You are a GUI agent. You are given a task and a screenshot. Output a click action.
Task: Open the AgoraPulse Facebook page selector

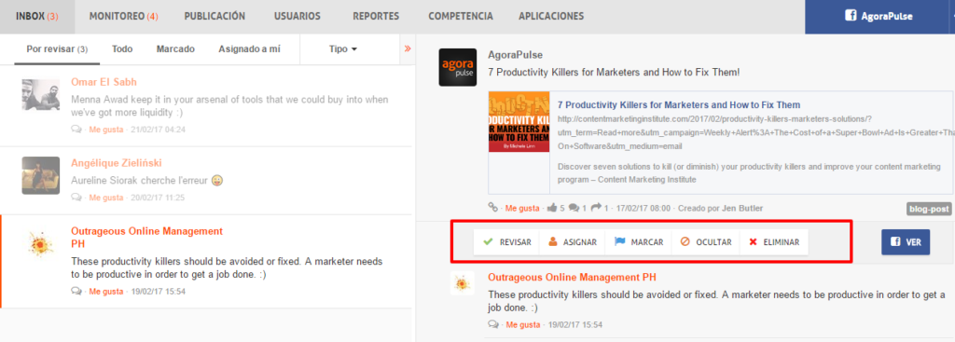[878, 17]
